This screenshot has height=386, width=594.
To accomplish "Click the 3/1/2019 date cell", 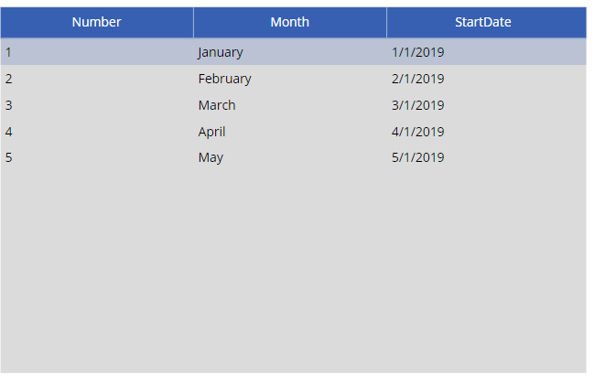I will pyautogui.click(x=417, y=105).
